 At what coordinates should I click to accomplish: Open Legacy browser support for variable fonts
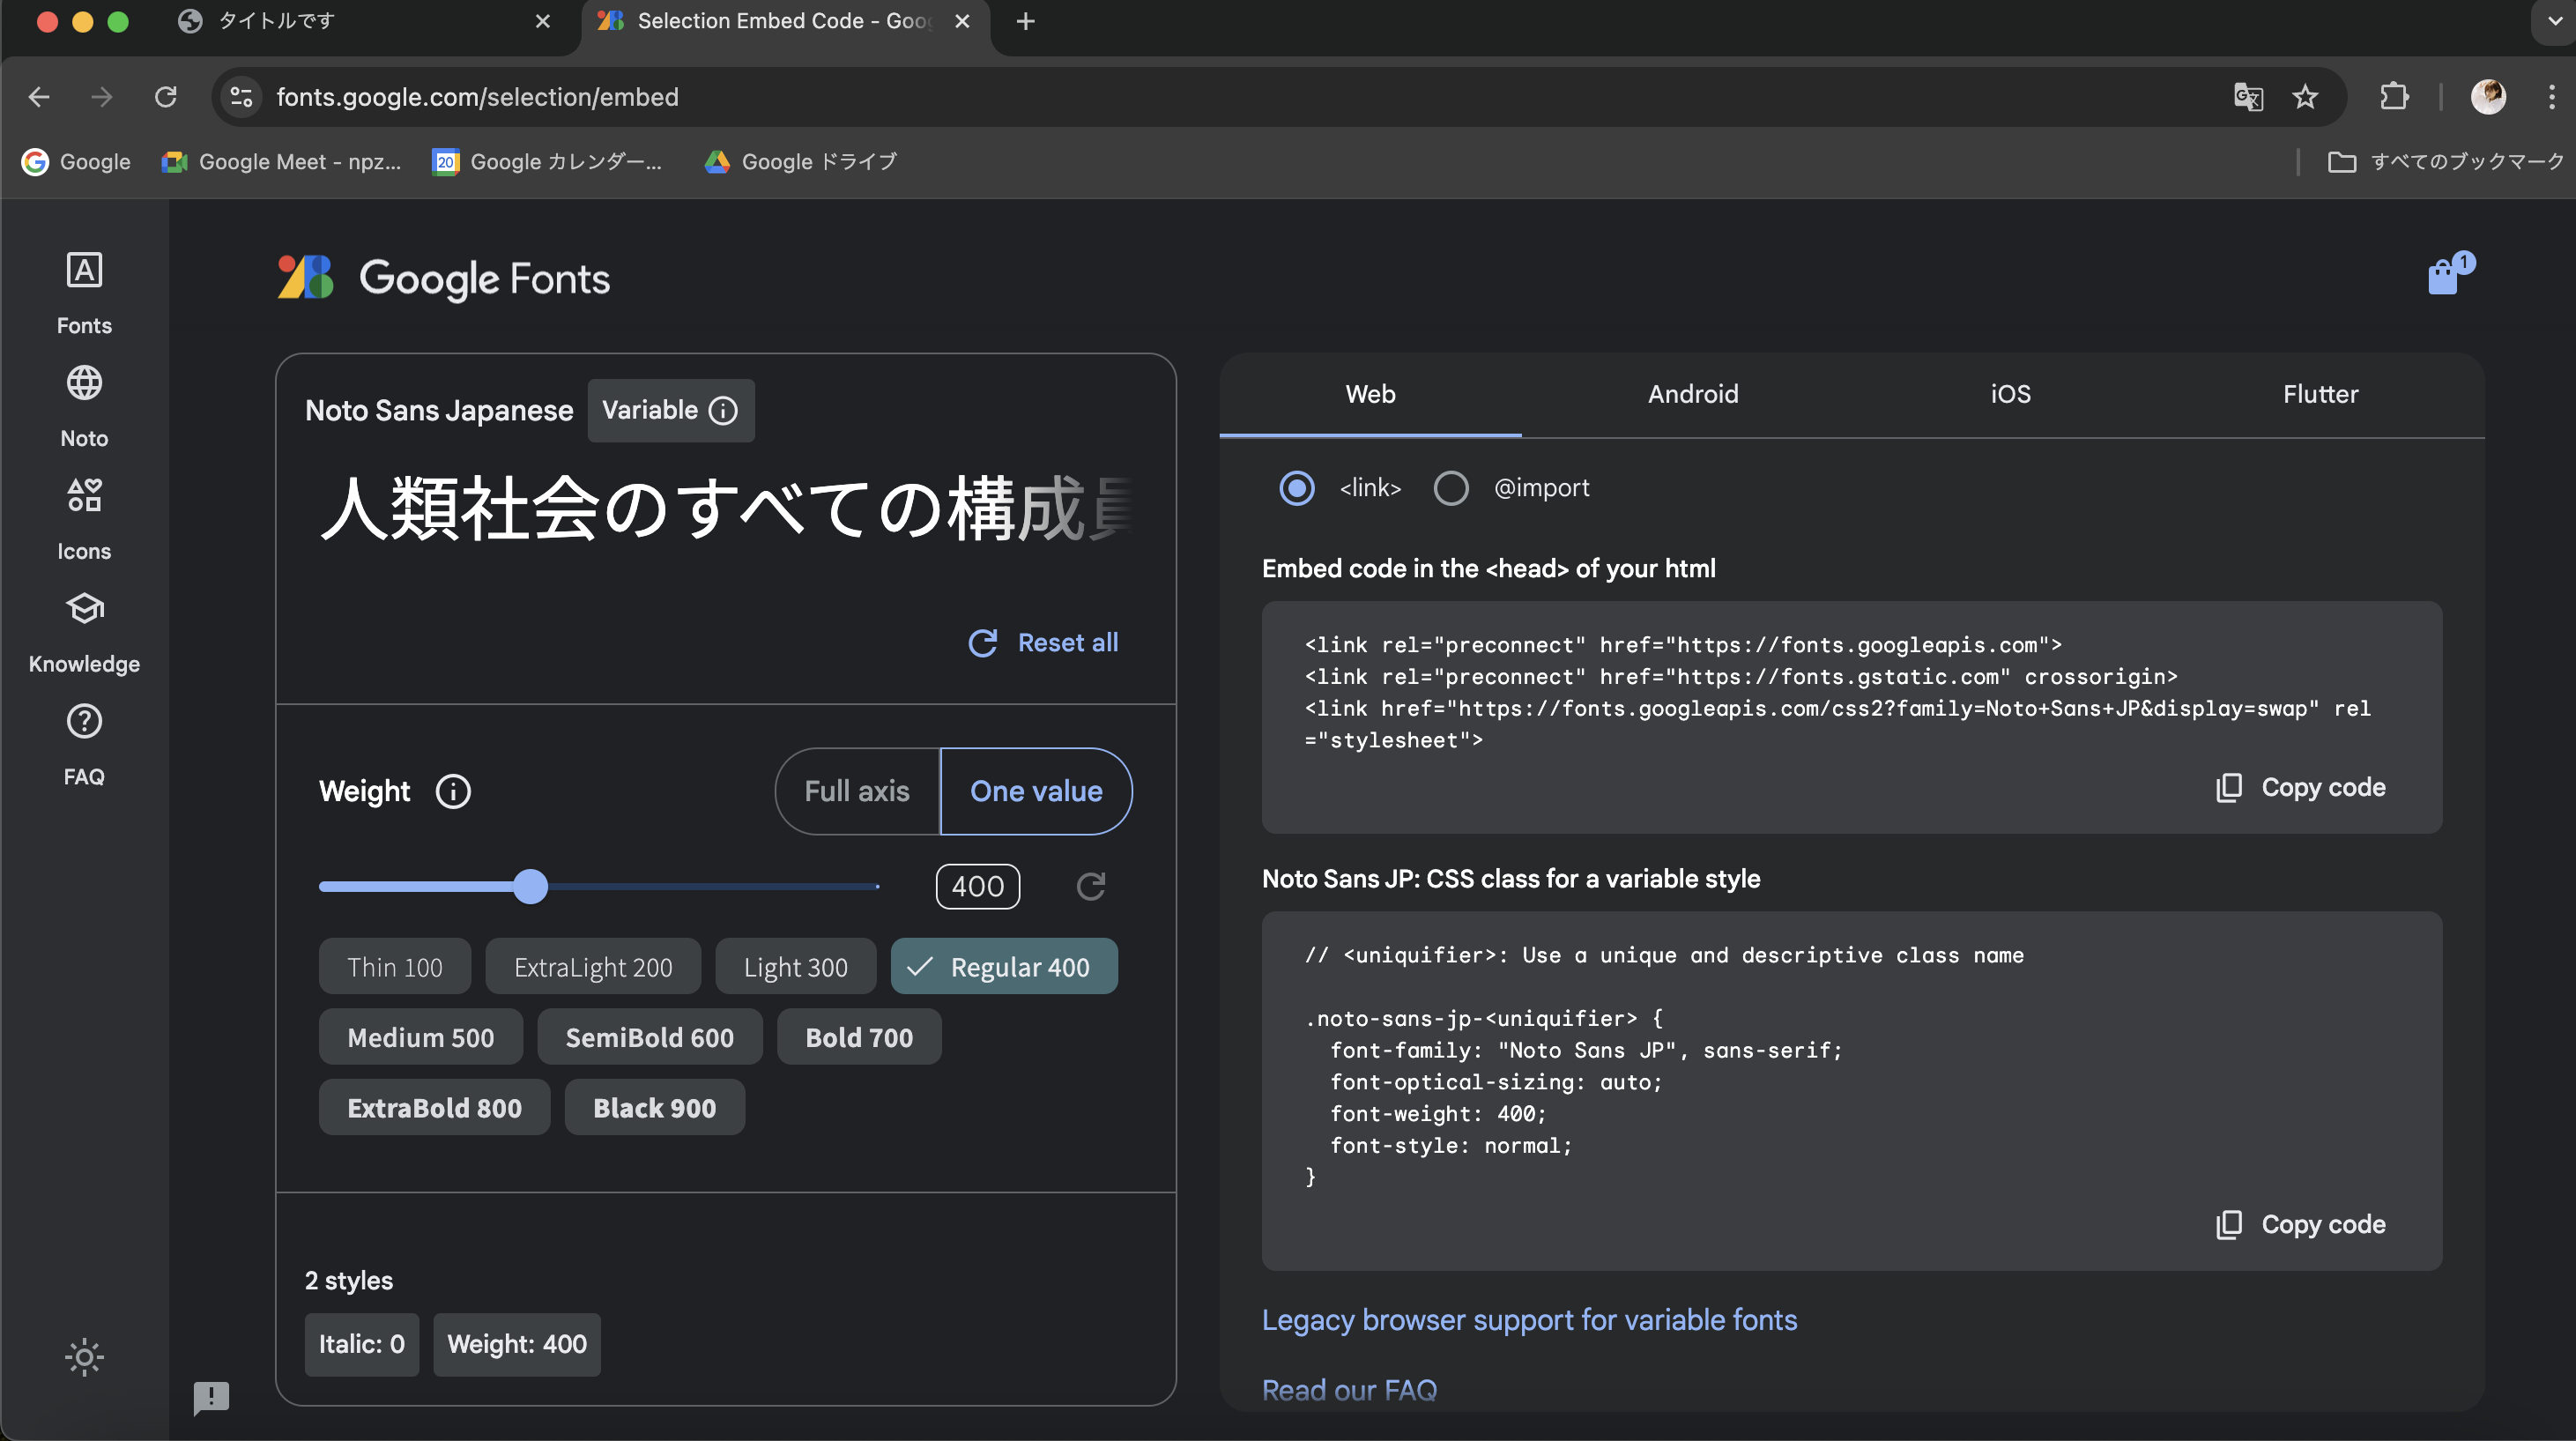point(1529,1320)
